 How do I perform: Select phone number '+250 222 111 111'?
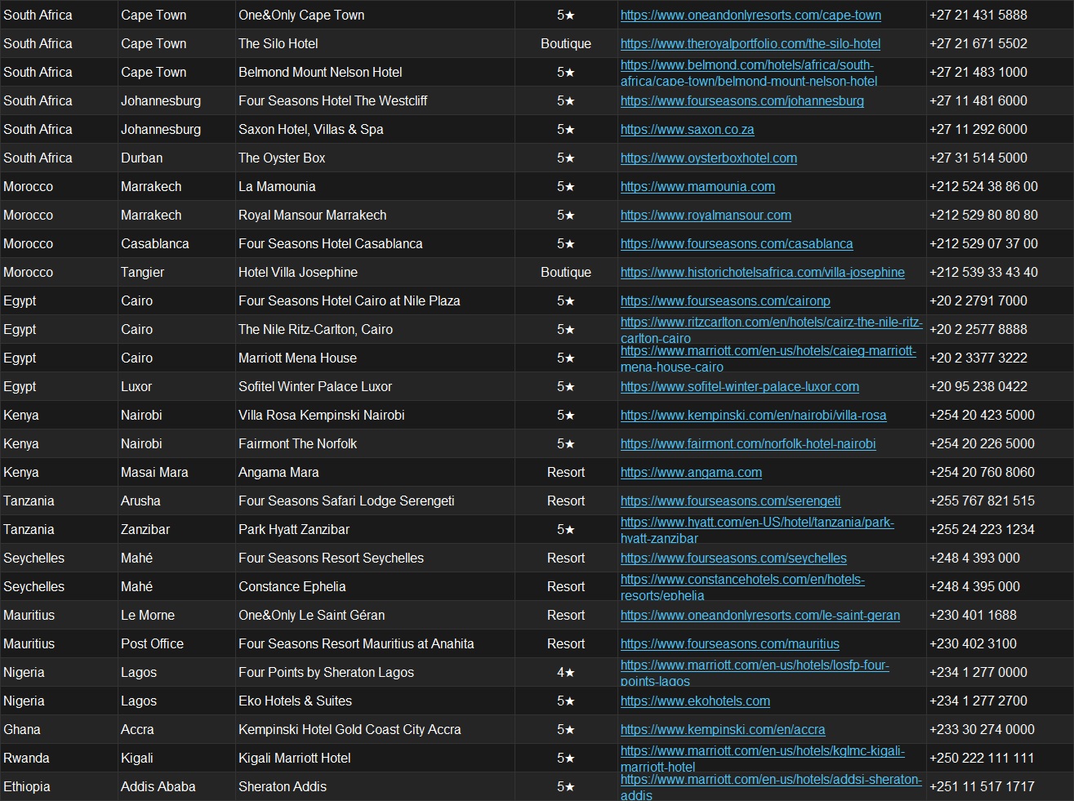[982, 758]
